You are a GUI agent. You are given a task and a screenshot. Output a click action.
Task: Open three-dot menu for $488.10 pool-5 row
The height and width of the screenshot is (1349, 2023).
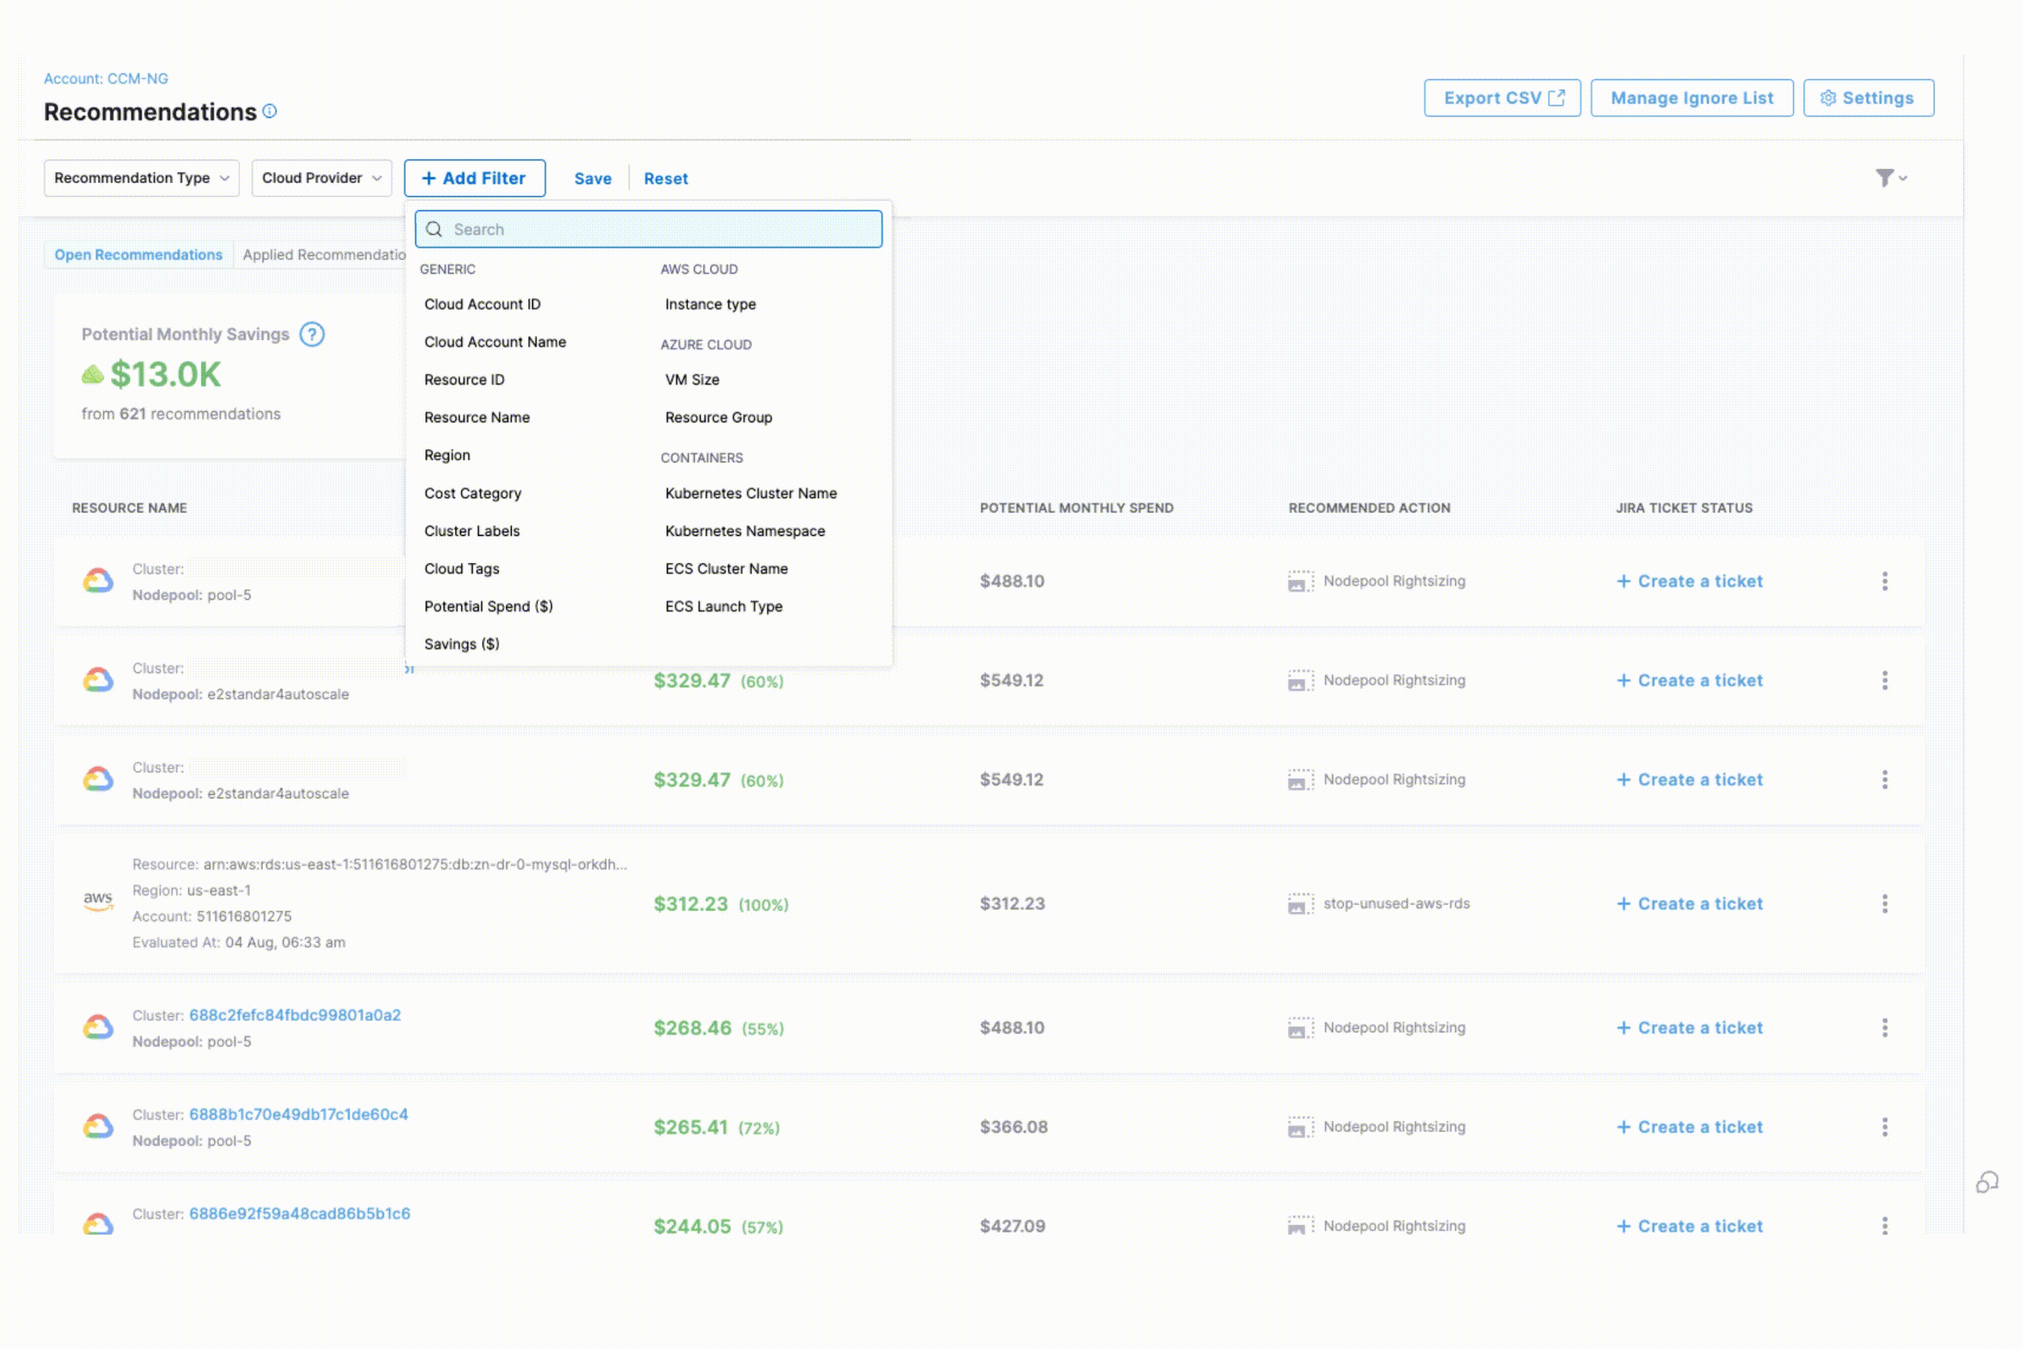tap(1884, 581)
